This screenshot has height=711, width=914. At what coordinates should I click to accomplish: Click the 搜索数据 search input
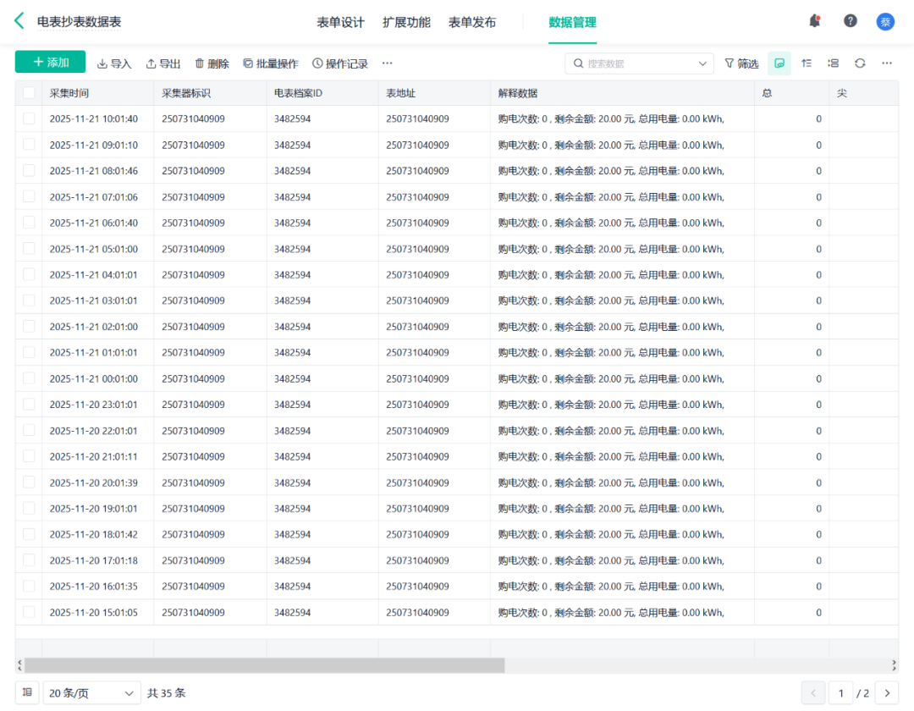tap(638, 63)
